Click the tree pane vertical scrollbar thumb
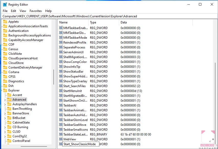The image size is (218, 149). coord(53,77)
